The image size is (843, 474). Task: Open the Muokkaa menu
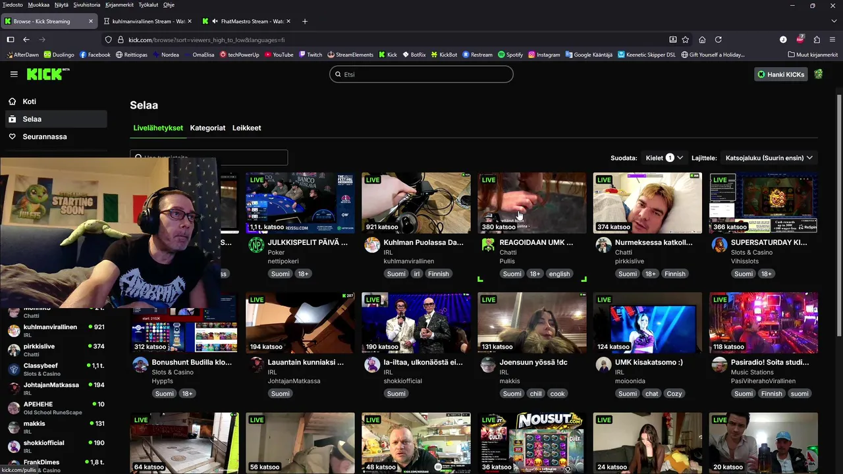coord(39,5)
